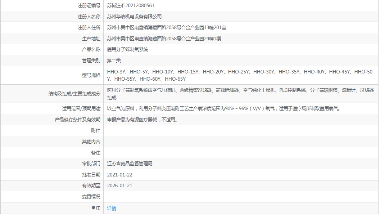This screenshot has height=215, width=380.
Task: Click the management category value 第二类
Action: click(114, 61)
